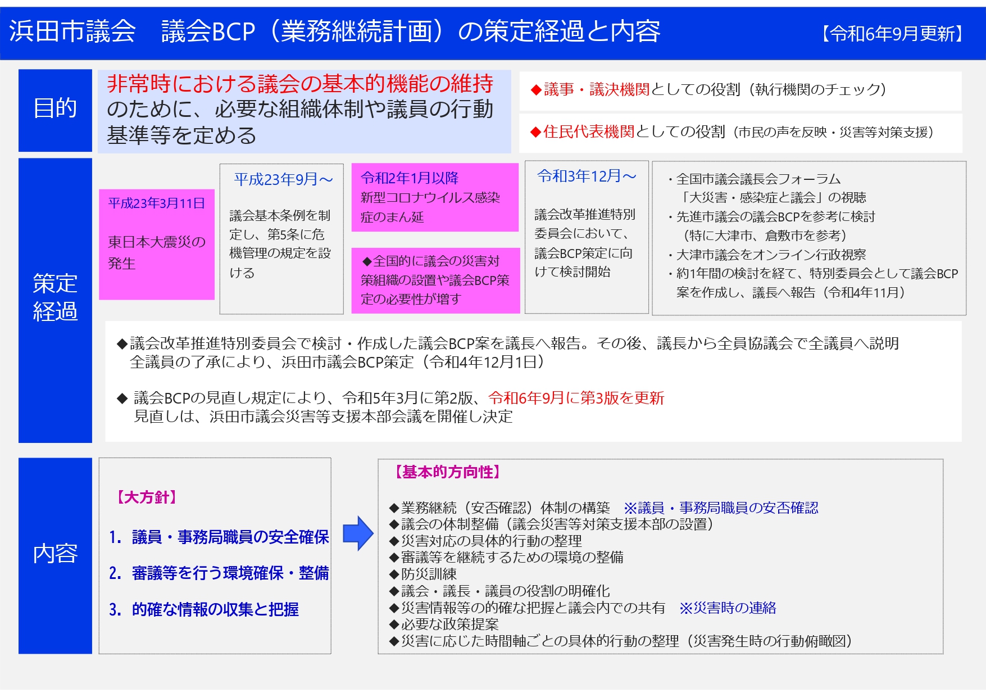Click bullet 災害対応の具体的行動の整理

point(486,541)
